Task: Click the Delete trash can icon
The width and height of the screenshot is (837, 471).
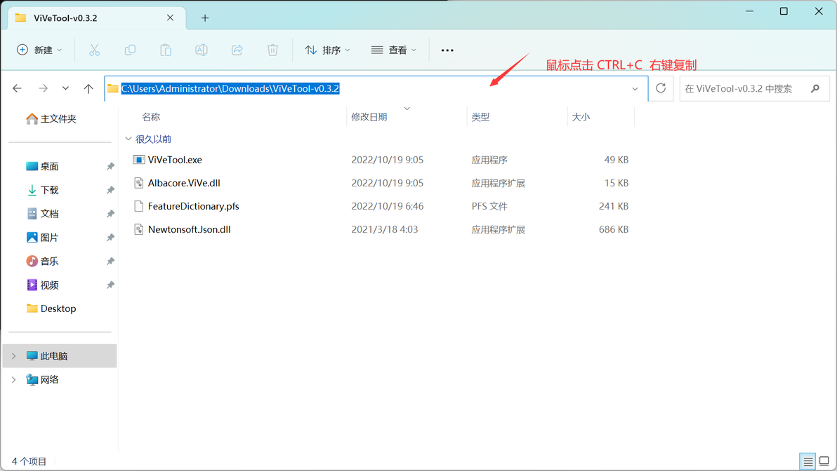Action: 272,50
